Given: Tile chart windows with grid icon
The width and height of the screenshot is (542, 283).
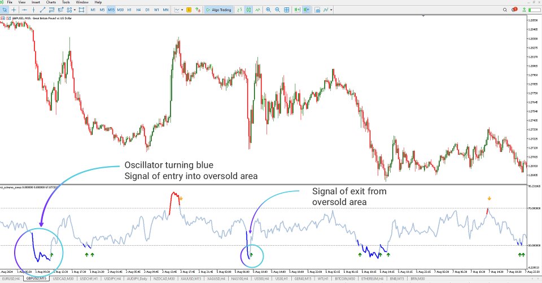Looking at the screenshot, I should tap(287, 10).
